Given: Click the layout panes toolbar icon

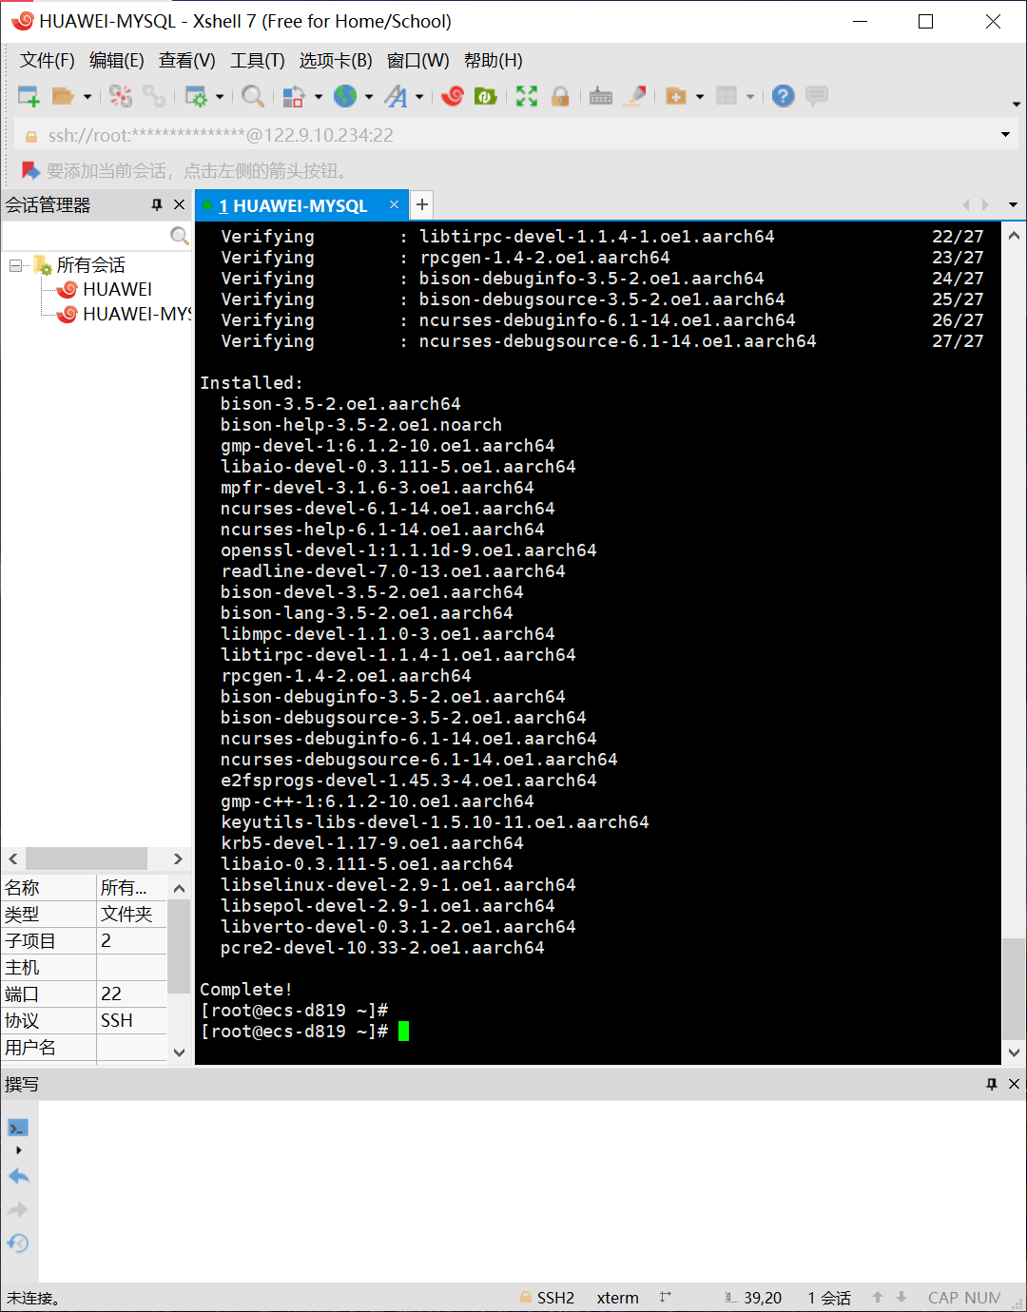Looking at the screenshot, I should pyautogui.click(x=727, y=96).
